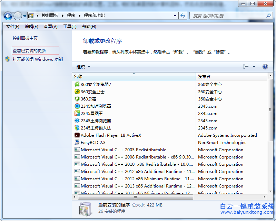Select the Microsoft Visual C++ 2005 Redistributable icon
This screenshot has height=221, width=276.
pos(77,150)
